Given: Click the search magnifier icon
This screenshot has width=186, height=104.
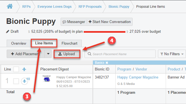Looking at the screenshot, I should (x=90, y=54).
